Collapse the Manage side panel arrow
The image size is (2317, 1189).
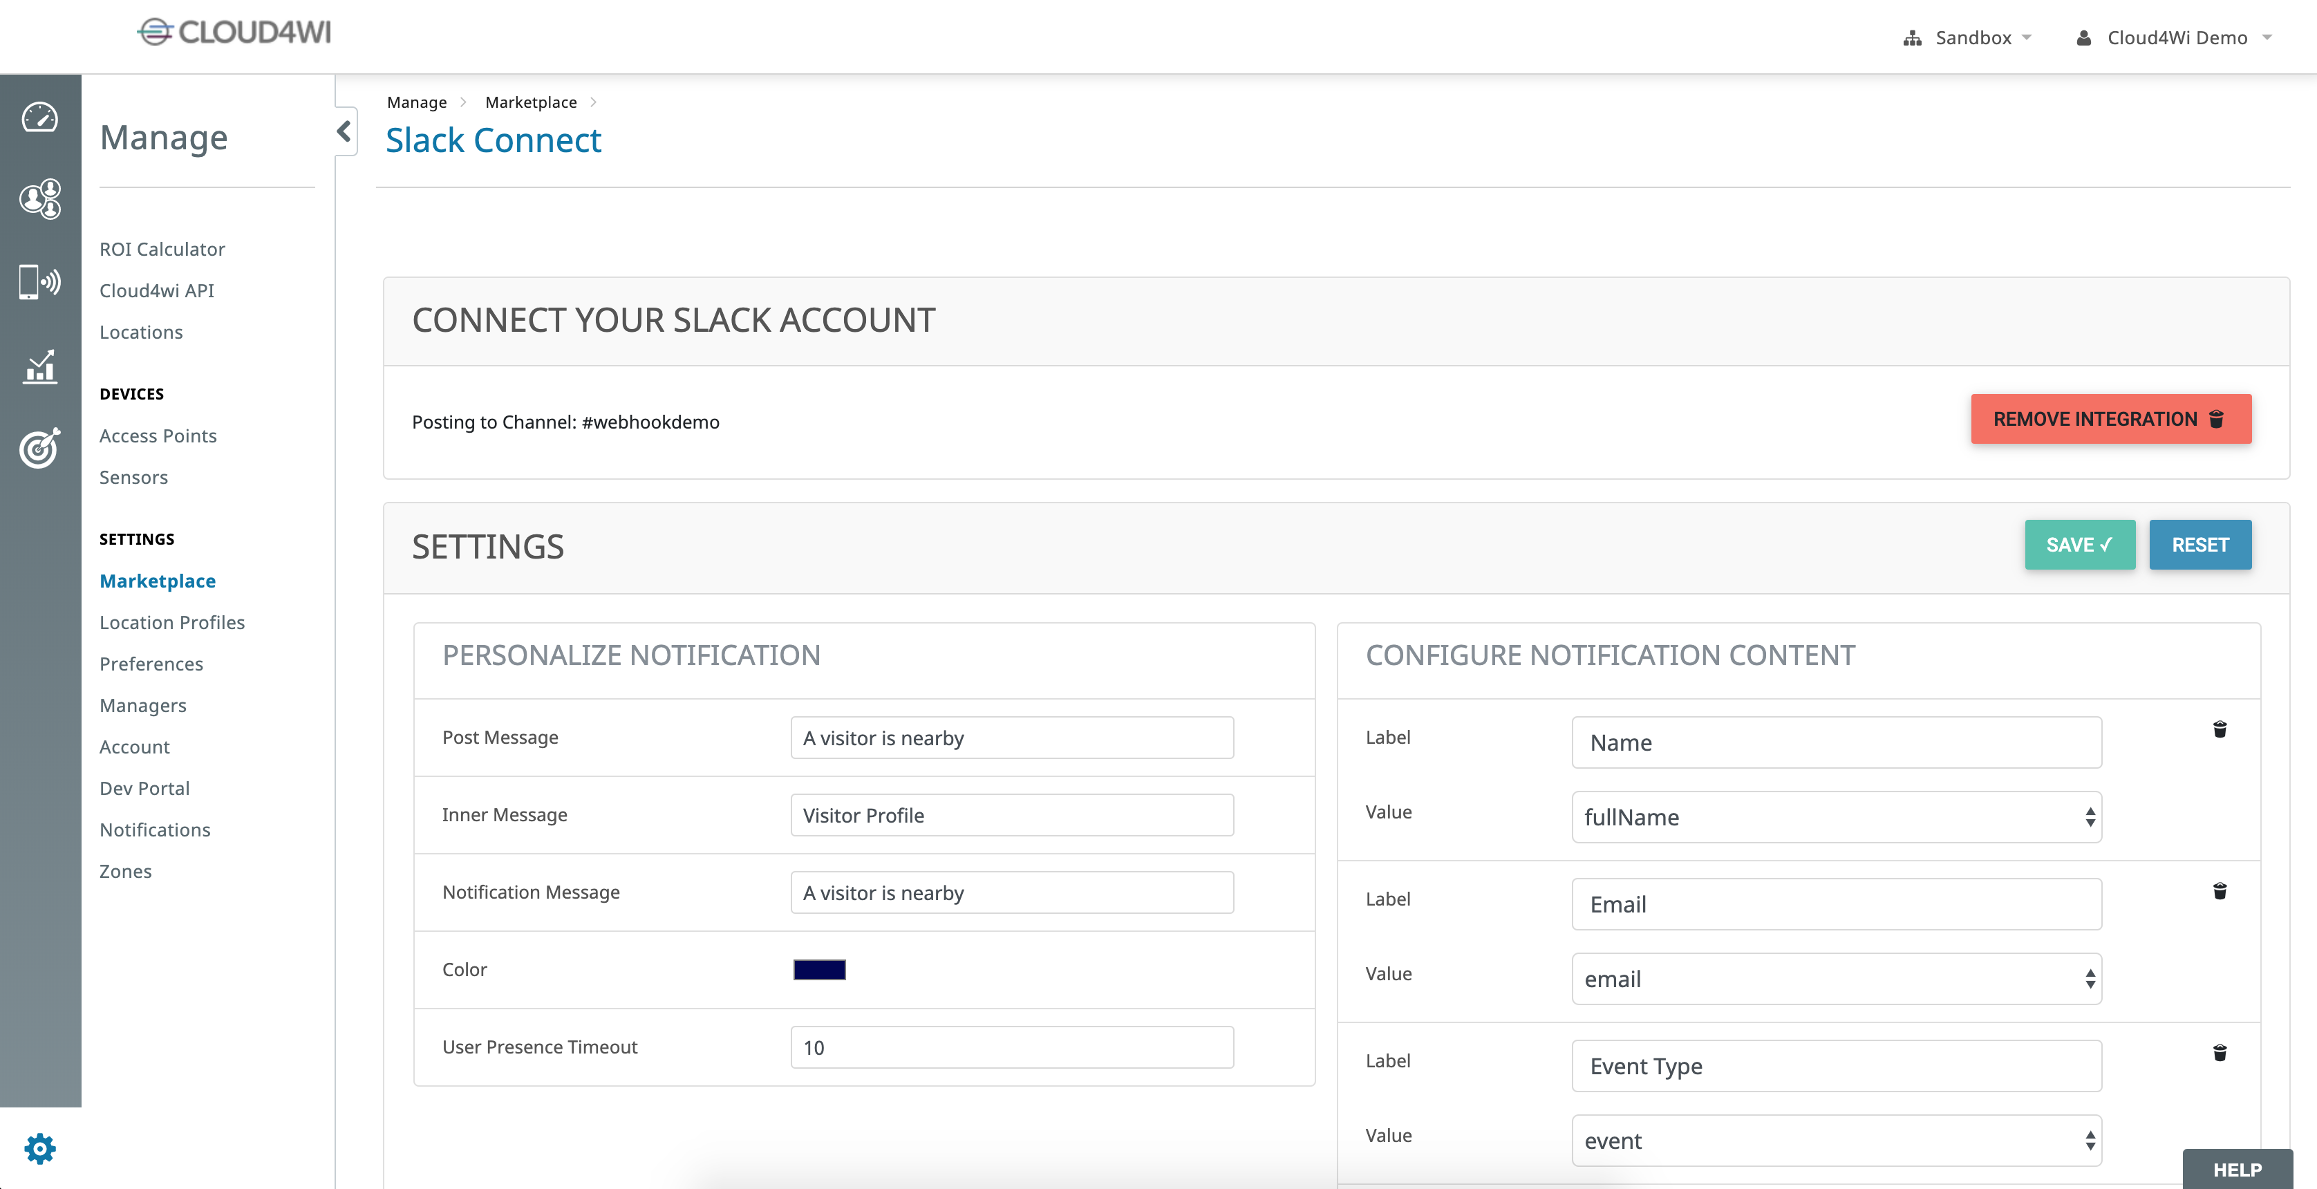(344, 131)
